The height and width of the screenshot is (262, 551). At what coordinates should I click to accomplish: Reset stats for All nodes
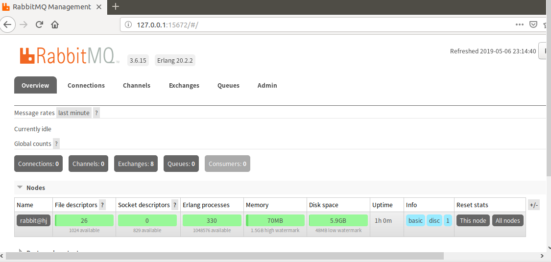pyautogui.click(x=508, y=220)
